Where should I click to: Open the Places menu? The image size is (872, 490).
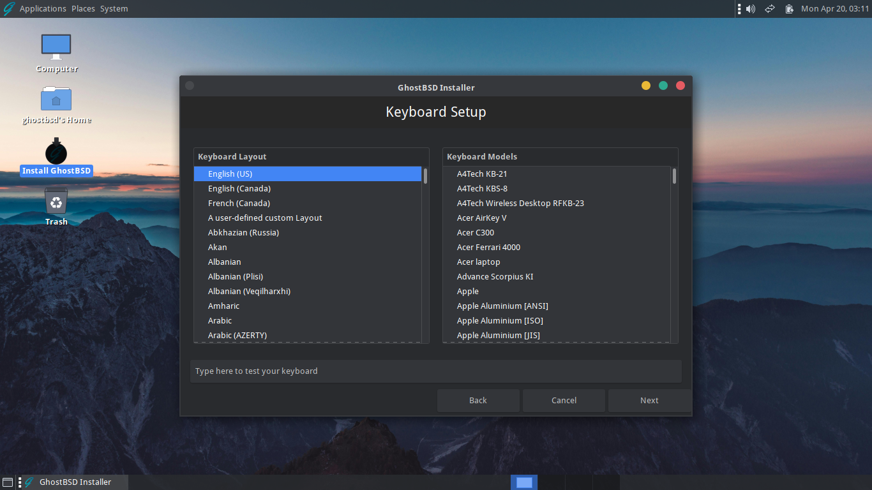pyautogui.click(x=83, y=9)
